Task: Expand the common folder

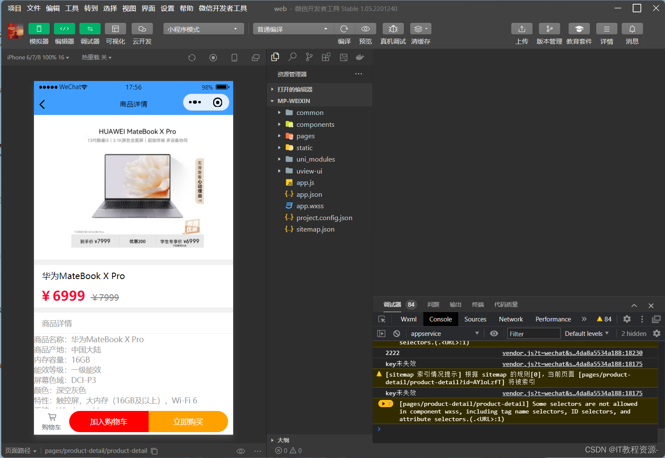Action: tap(320, 113)
